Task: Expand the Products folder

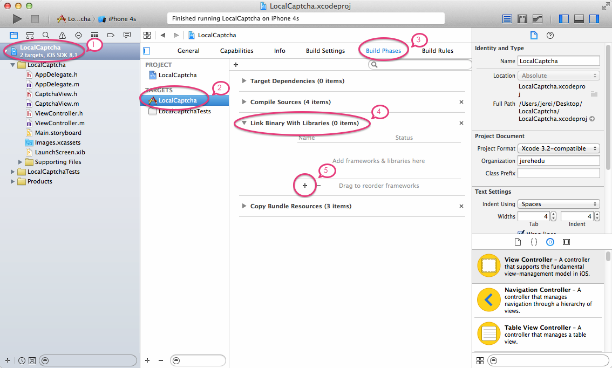Action: tap(13, 181)
